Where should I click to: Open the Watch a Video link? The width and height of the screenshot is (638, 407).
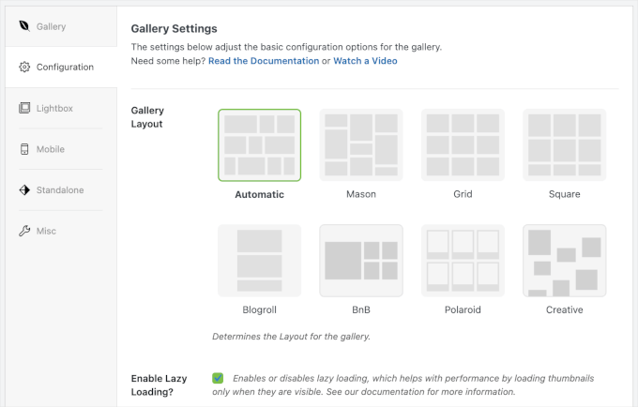(365, 61)
